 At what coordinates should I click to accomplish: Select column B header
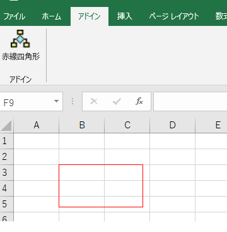pos(82,125)
